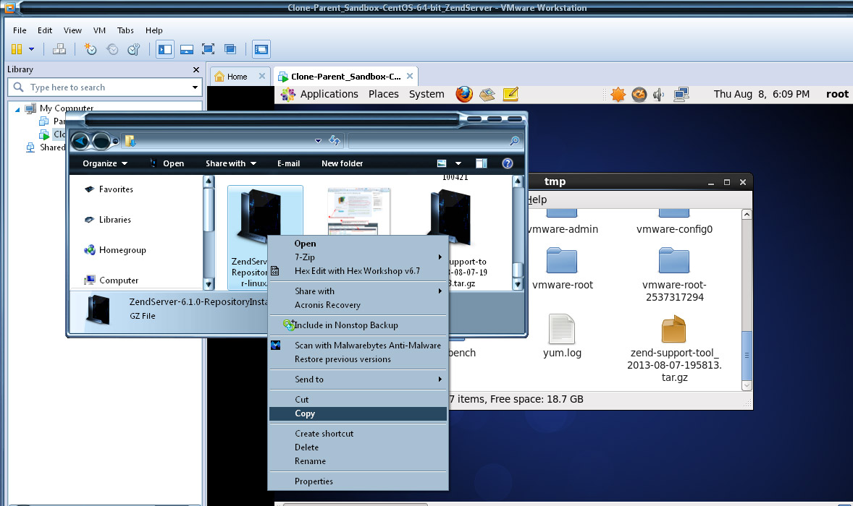Toggle the library sidebar view button
The image size is (853, 506).
[165, 49]
